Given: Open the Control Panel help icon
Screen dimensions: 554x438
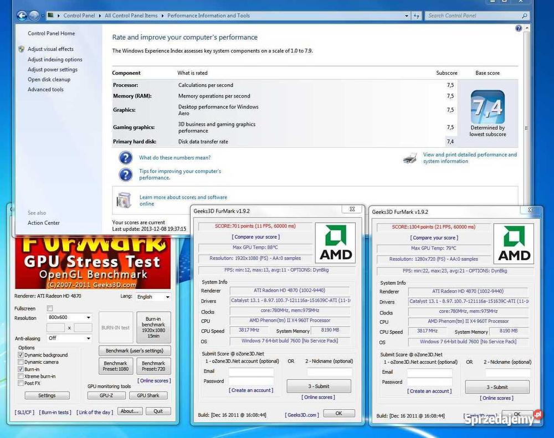Looking at the screenshot, I should pyautogui.click(x=519, y=28).
